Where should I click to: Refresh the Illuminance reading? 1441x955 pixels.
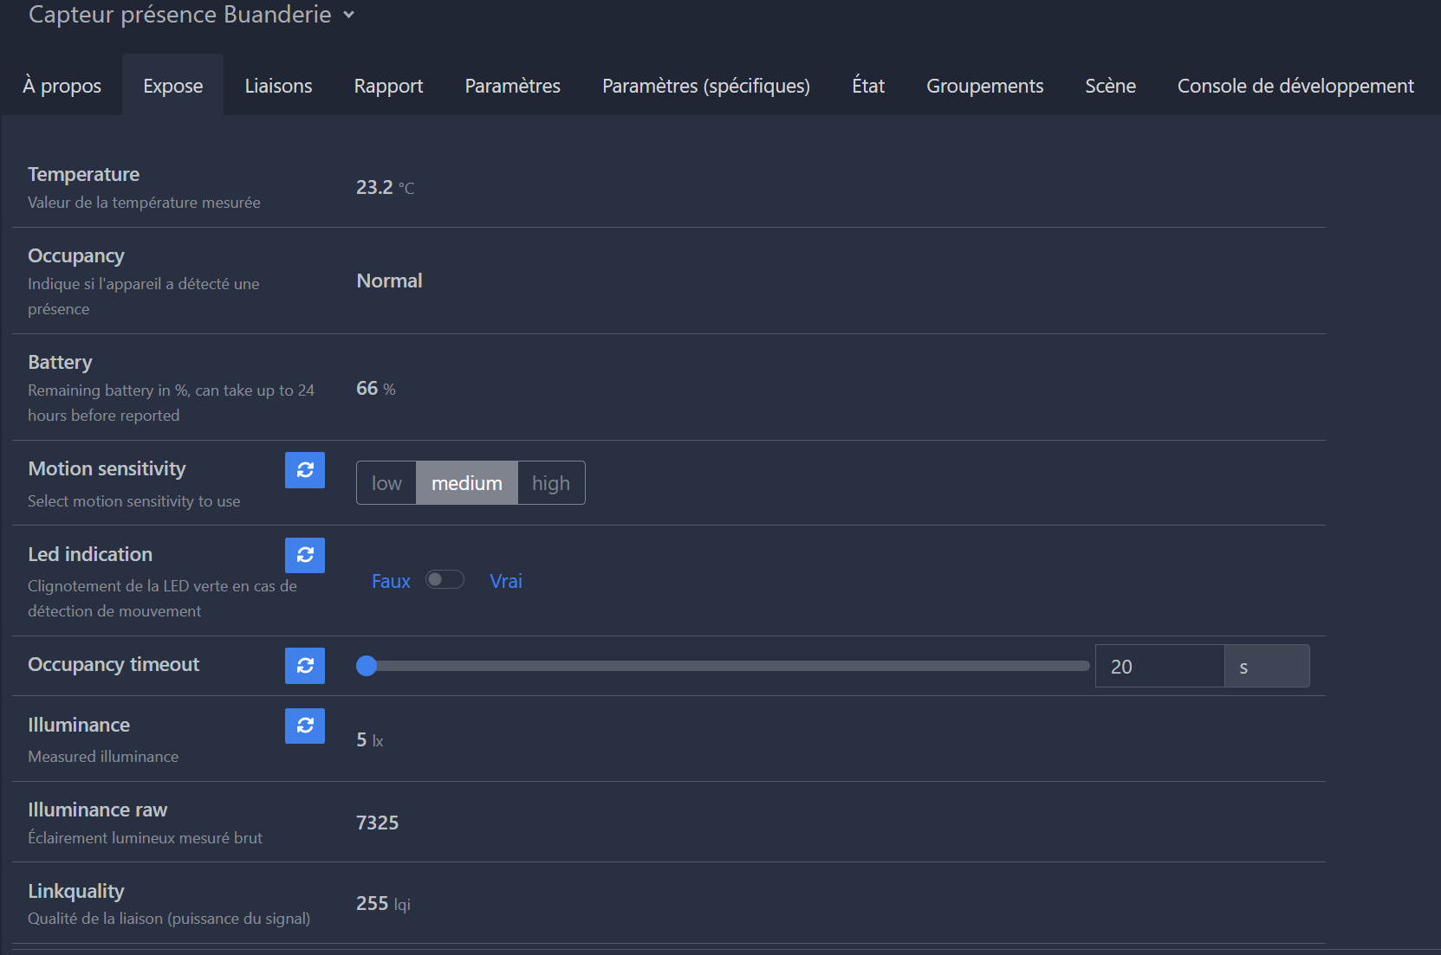pyautogui.click(x=305, y=726)
